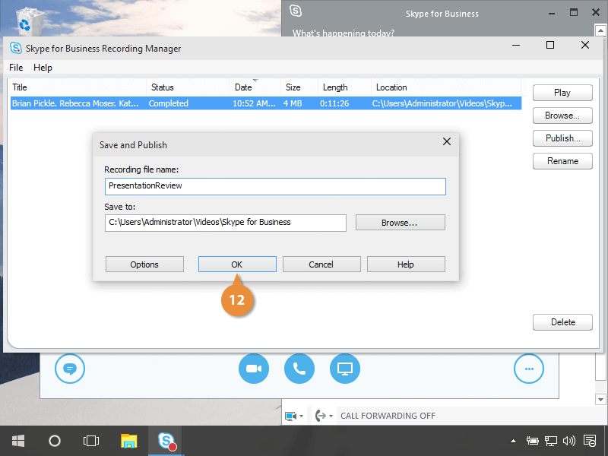Click the video call camera icon
Image resolution: width=608 pixels, height=456 pixels.
pos(254,369)
